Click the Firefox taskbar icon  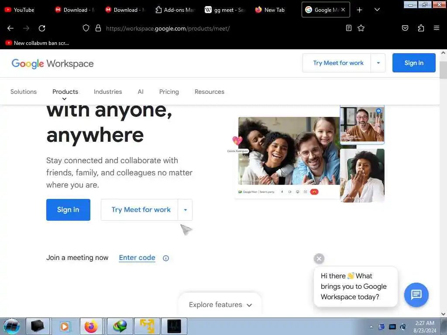(x=91, y=326)
